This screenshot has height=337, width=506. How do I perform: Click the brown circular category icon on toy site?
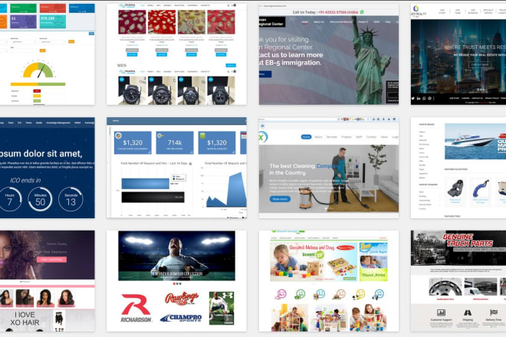[340, 294]
